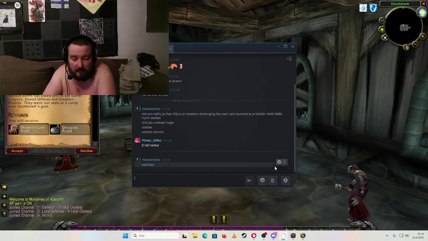The height and width of the screenshot is (241, 428).
Task: Select the Decaying Pouch reward icon
Action: (55, 129)
